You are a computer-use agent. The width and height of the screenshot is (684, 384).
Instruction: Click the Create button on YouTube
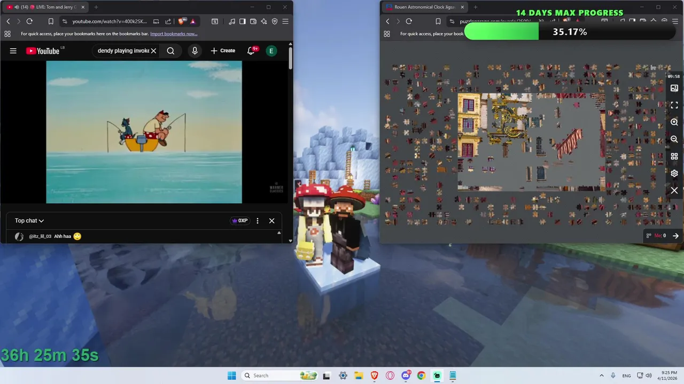(x=223, y=51)
